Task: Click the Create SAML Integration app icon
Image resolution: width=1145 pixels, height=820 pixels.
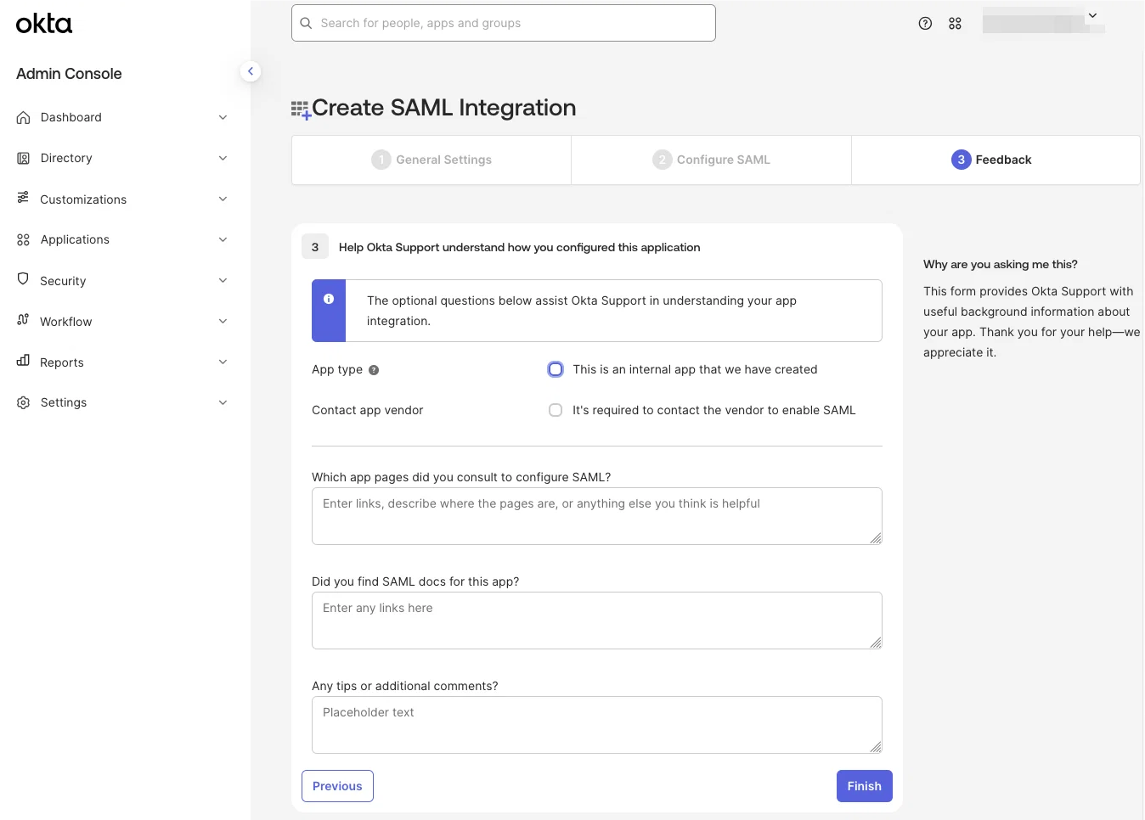Action: [x=301, y=110]
